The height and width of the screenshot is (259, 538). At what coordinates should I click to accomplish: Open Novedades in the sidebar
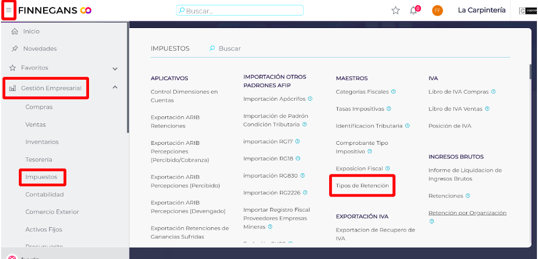pyautogui.click(x=40, y=48)
